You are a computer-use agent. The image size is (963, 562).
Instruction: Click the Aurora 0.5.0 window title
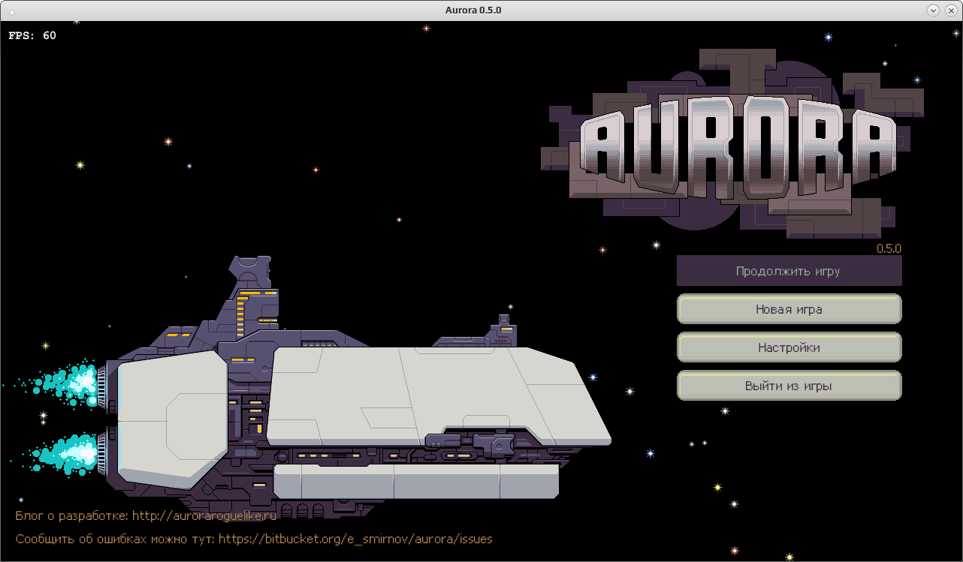[473, 10]
